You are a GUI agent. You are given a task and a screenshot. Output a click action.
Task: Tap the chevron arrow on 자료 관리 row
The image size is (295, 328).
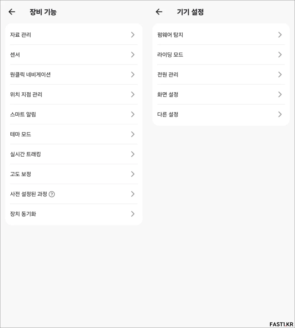tap(133, 35)
